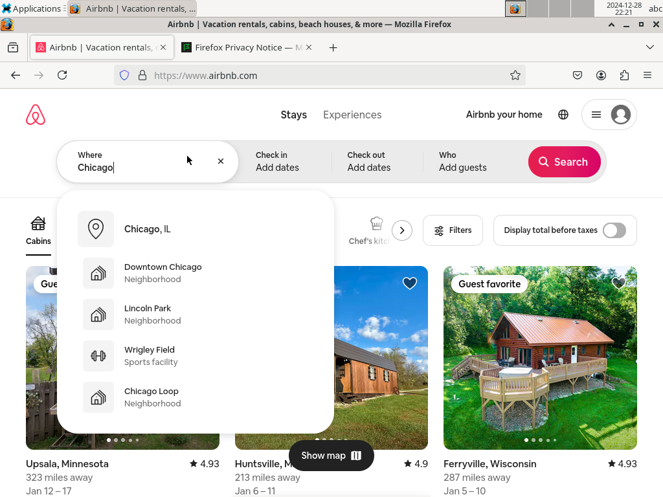
Task: Select the Chicago, IL suggestion
Action: pyautogui.click(x=196, y=228)
